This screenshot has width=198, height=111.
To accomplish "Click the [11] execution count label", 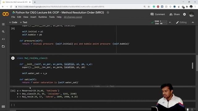I will tap(13, 91).
